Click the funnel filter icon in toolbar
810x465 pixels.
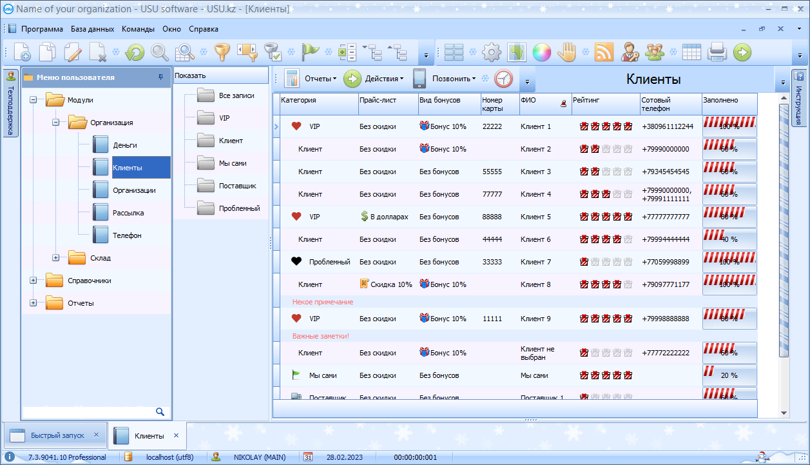(222, 52)
